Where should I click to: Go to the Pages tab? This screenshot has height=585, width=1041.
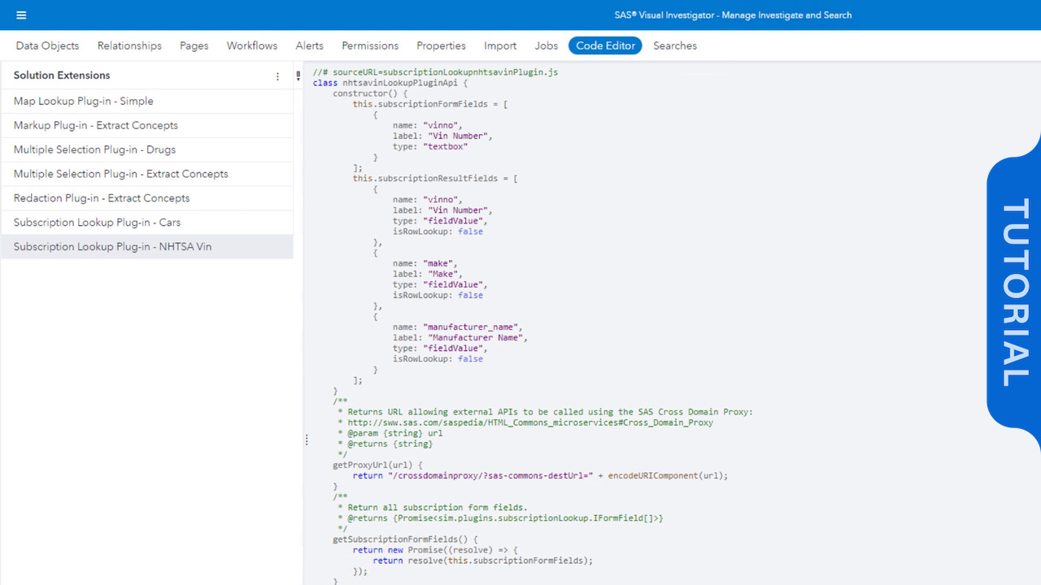tap(194, 45)
